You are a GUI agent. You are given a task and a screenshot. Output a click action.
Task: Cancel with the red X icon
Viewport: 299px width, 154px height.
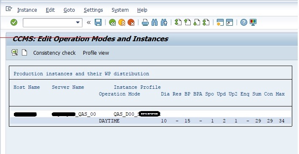(x=131, y=22)
